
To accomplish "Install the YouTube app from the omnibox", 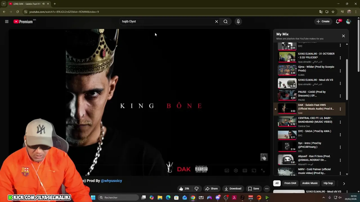I will [327, 12].
